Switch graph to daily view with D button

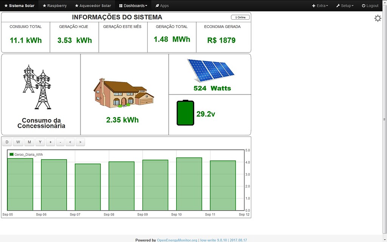coord(7,142)
